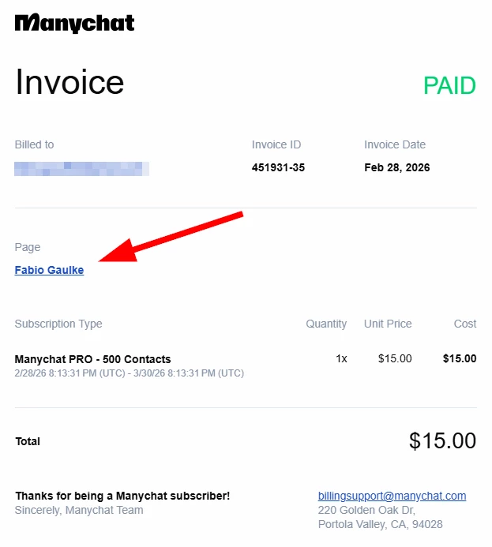This screenshot has height=547, width=492.
Task: Click the Quantity column header
Action: coord(326,324)
